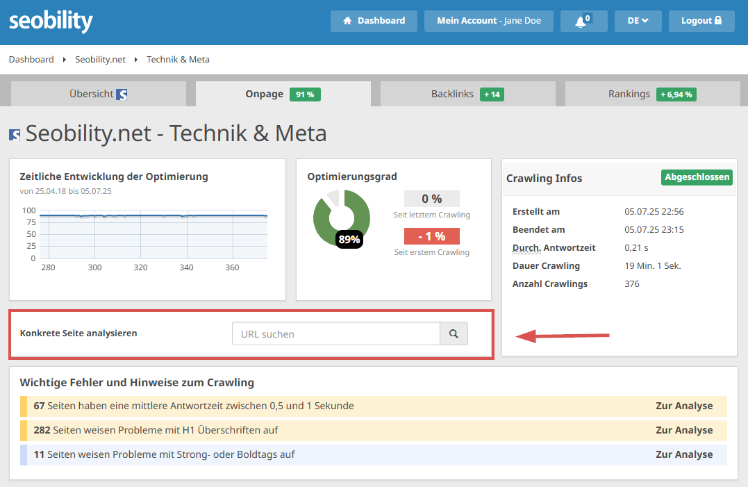The width and height of the screenshot is (748, 487).
Task: Click the Anzahl Crawlings value 376
Action: tap(631, 284)
